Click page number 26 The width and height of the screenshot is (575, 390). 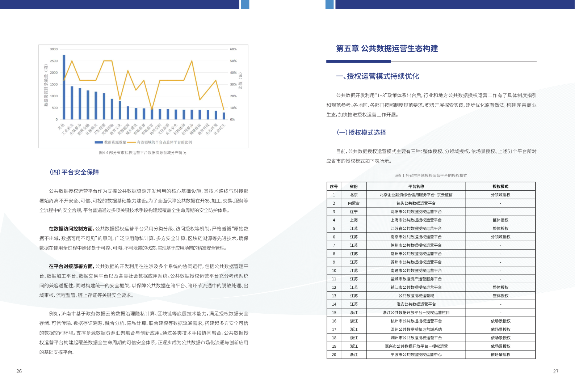click(x=19, y=371)
